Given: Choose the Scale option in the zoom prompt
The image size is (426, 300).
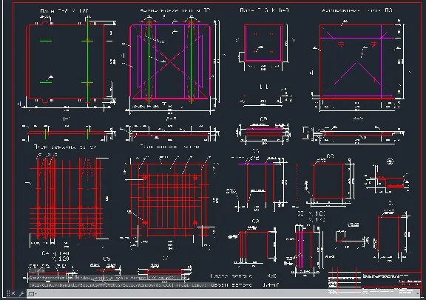Looking at the screenshot, I should [129, 285].
